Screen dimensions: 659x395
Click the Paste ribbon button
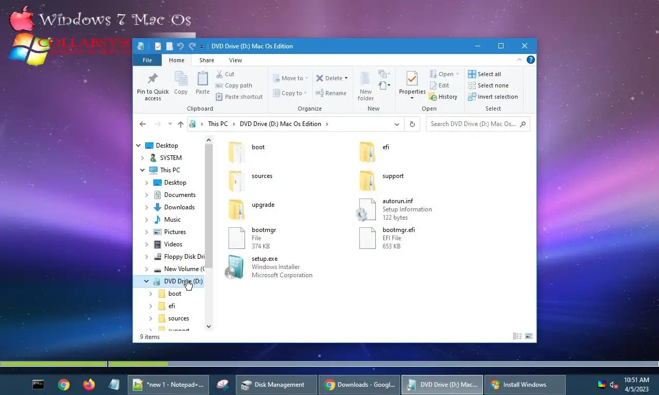tap(202, 83)
